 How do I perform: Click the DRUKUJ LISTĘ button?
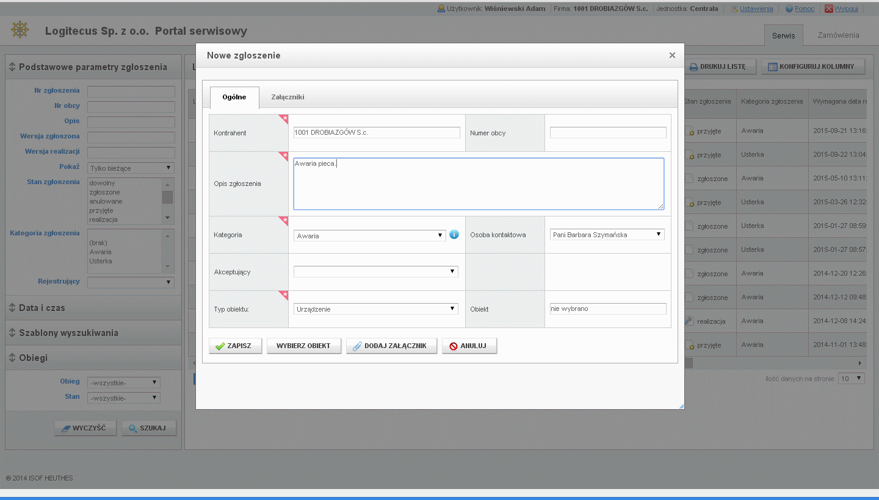point(720,66)
